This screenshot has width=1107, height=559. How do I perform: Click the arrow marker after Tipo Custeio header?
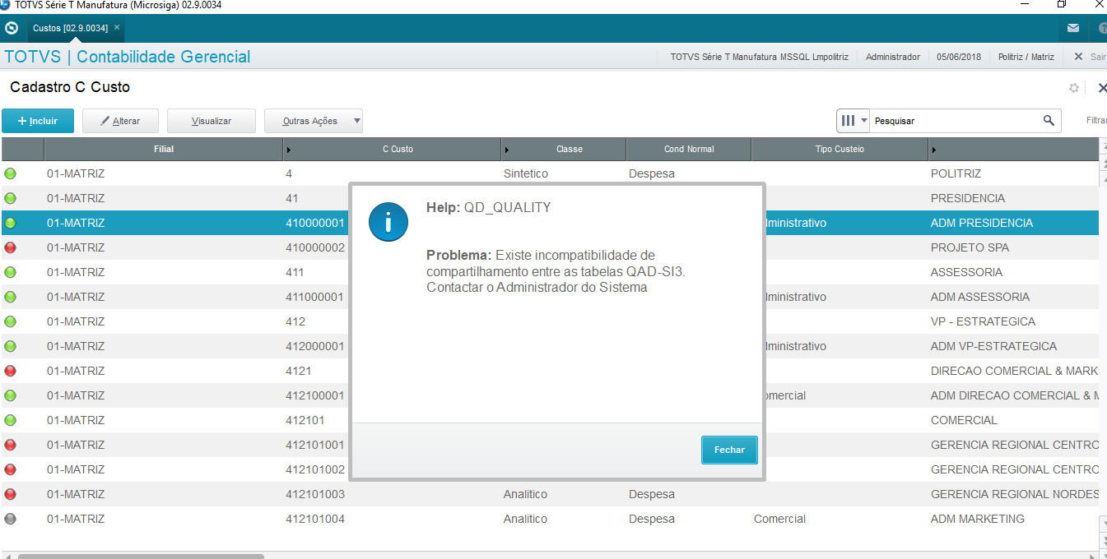point(934,150)
